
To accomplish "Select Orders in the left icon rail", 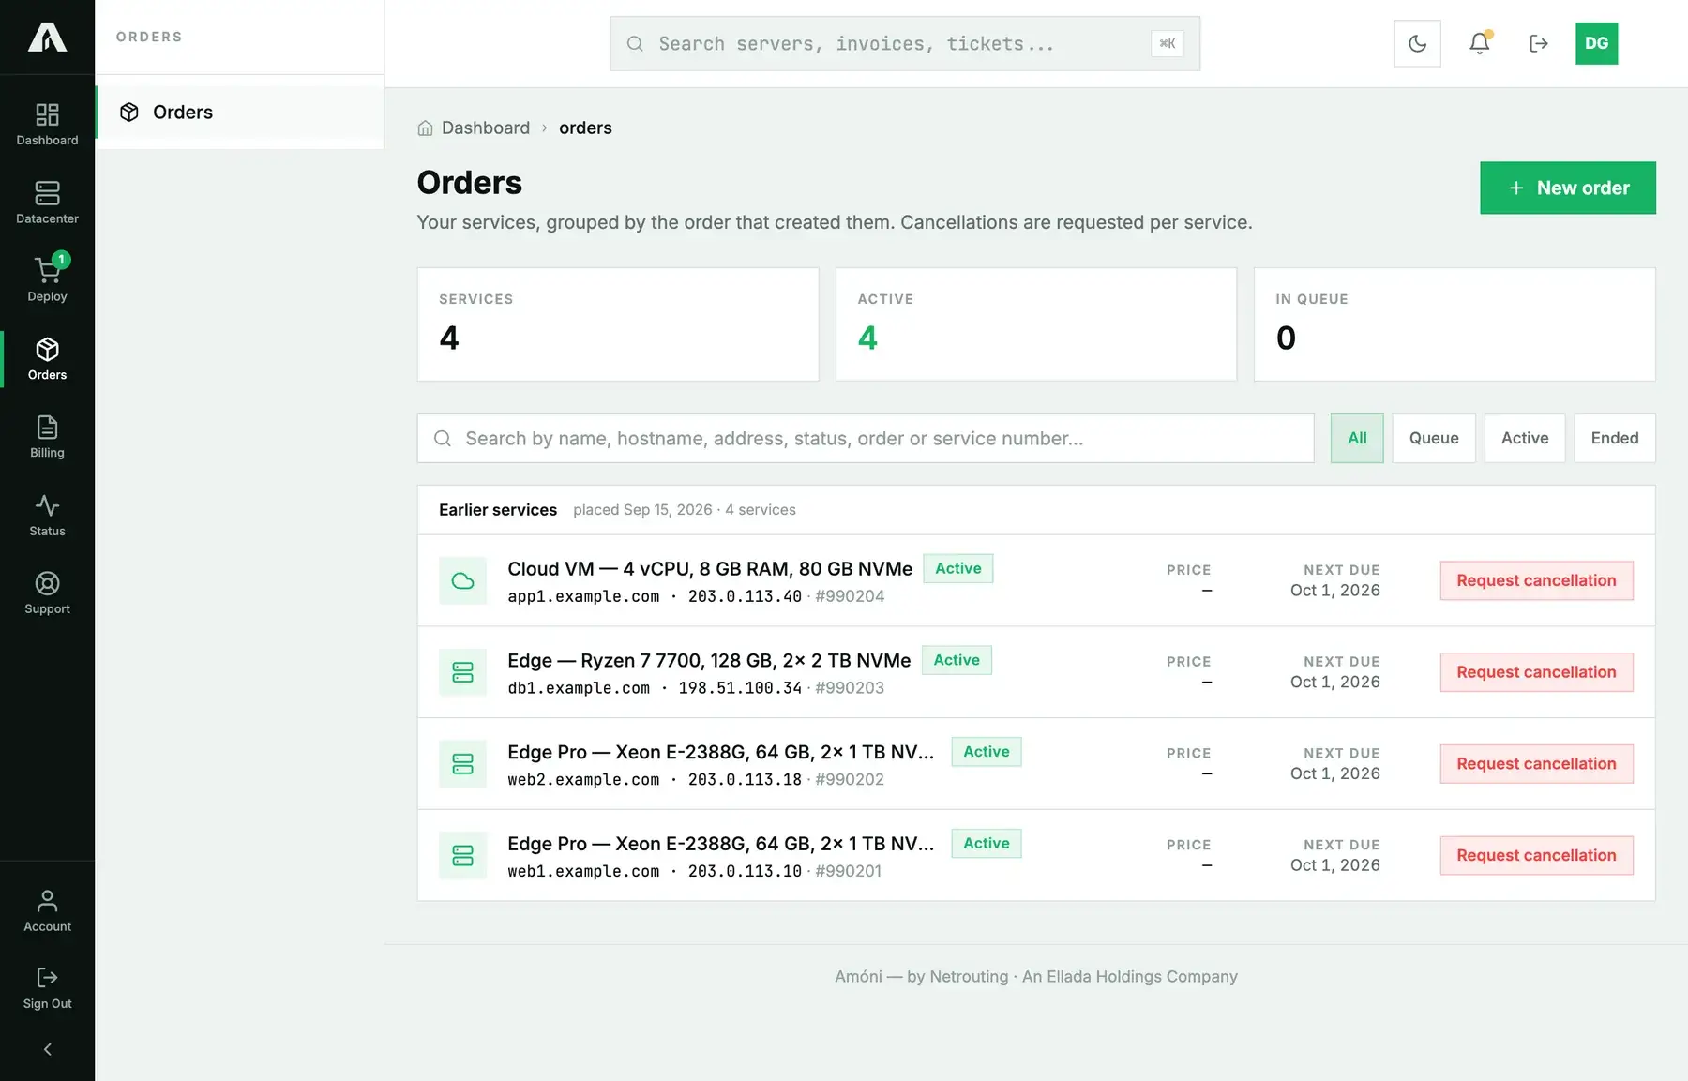I will (x=47, y=359).
